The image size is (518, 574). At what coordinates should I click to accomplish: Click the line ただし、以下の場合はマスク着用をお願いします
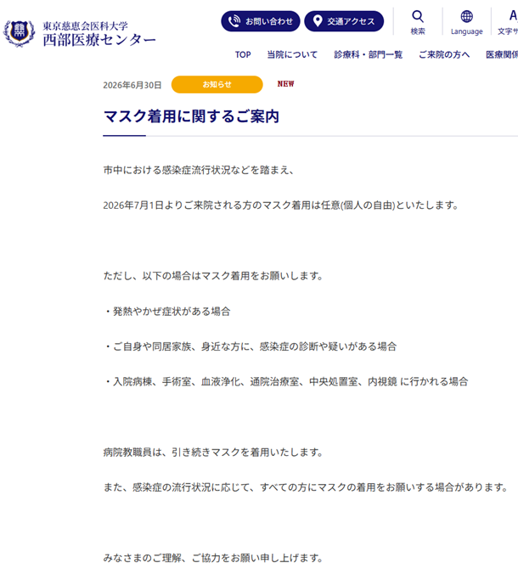(x=213, y=276)
